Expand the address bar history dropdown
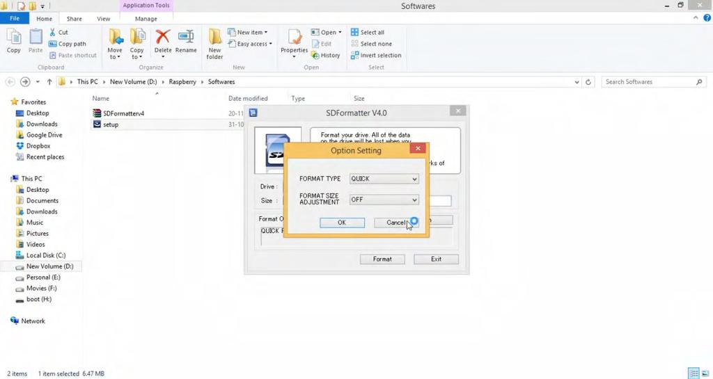Screen dimensions: 713x379 coord(577,82)
